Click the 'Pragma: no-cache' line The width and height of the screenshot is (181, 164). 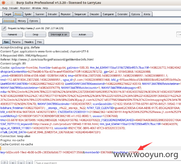coord(12,140)
